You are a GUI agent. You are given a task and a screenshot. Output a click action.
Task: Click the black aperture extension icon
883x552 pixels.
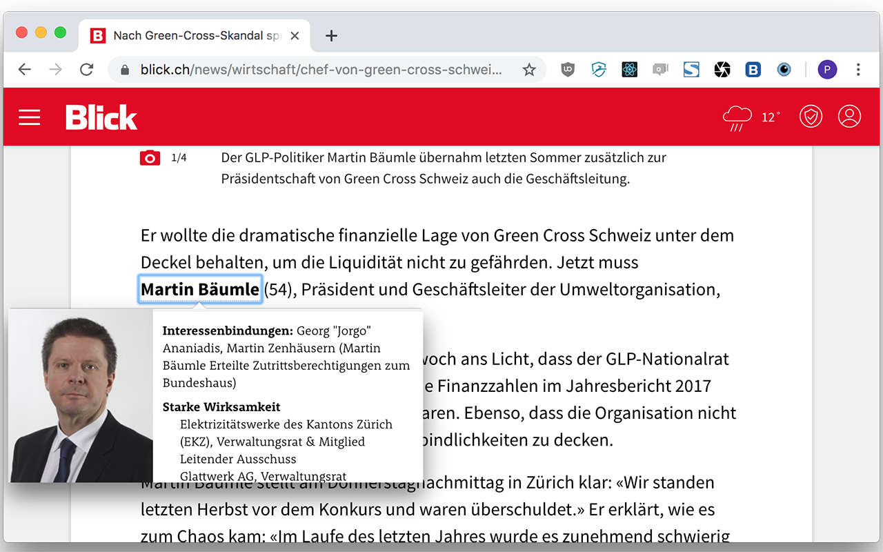coord(722,69)
